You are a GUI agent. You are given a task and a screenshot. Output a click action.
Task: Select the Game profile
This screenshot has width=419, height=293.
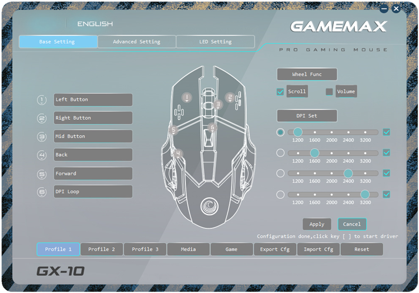pyautogui.click(x=232, y=250)
